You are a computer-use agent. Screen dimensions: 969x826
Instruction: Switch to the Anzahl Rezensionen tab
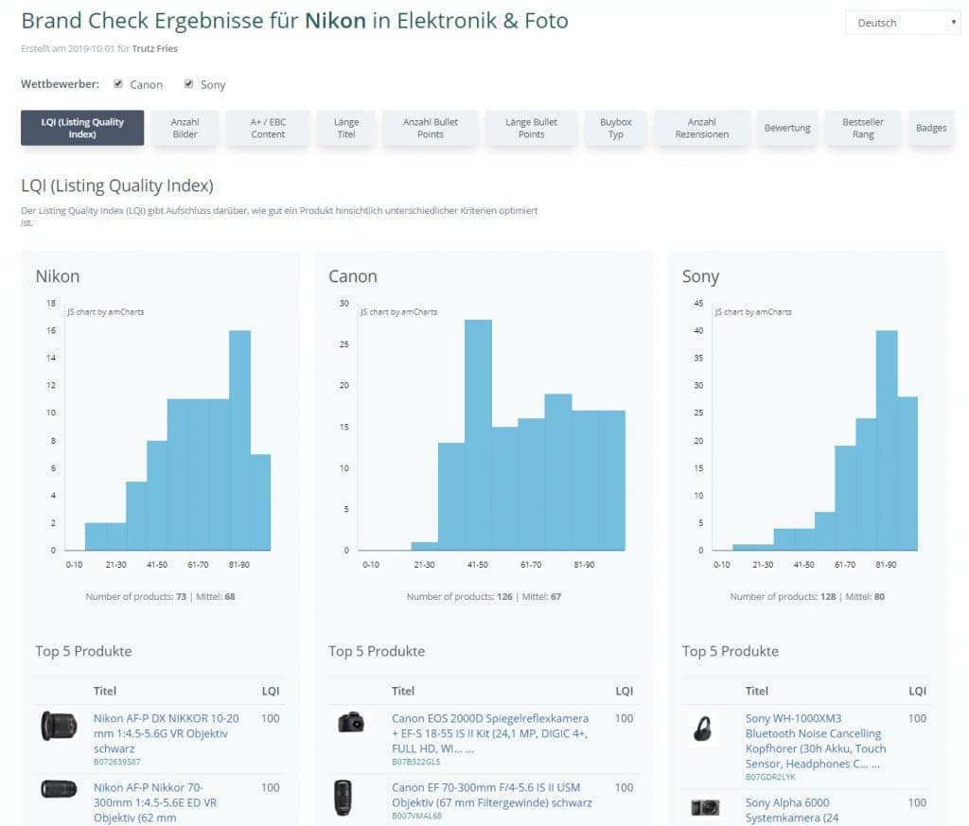click(x=702, y=128)
